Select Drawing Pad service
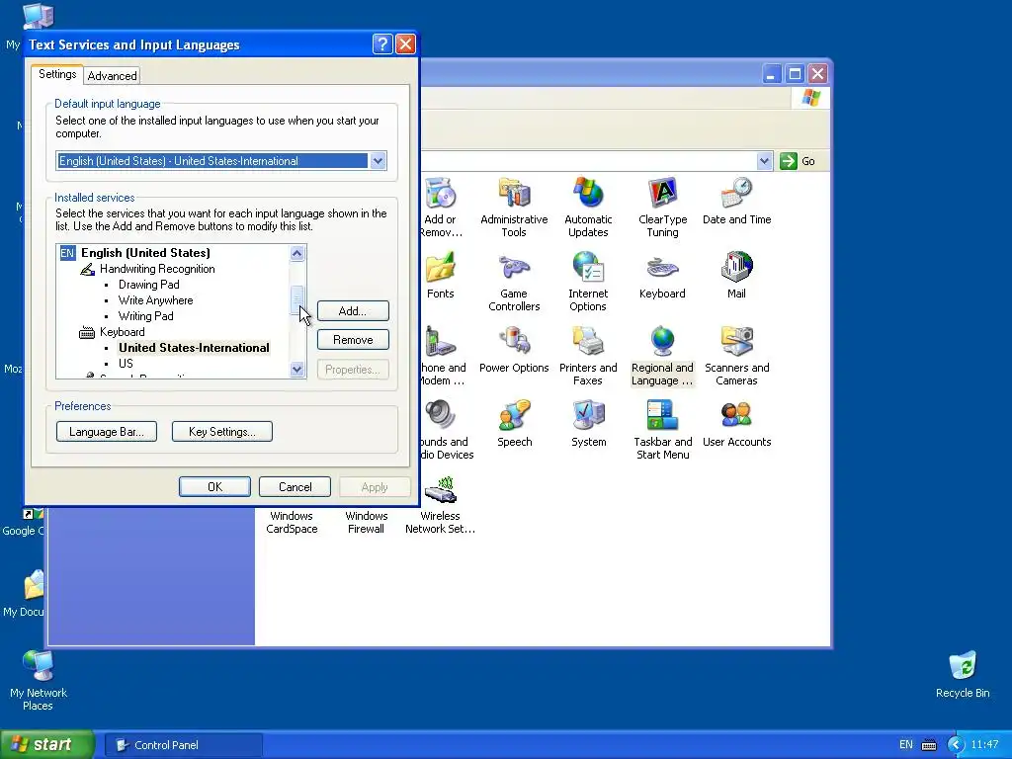1012x759 pixels. tap(148, 285)
